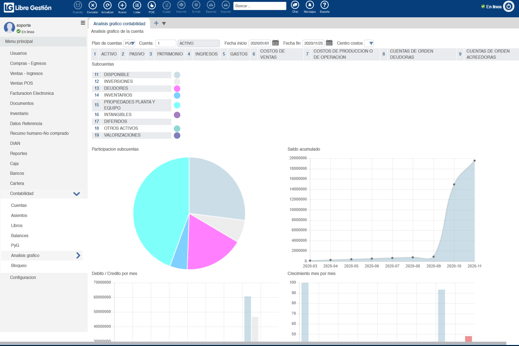Click the Fecha inicio date field
Screen dimensions: 519x346
(260, 43)
